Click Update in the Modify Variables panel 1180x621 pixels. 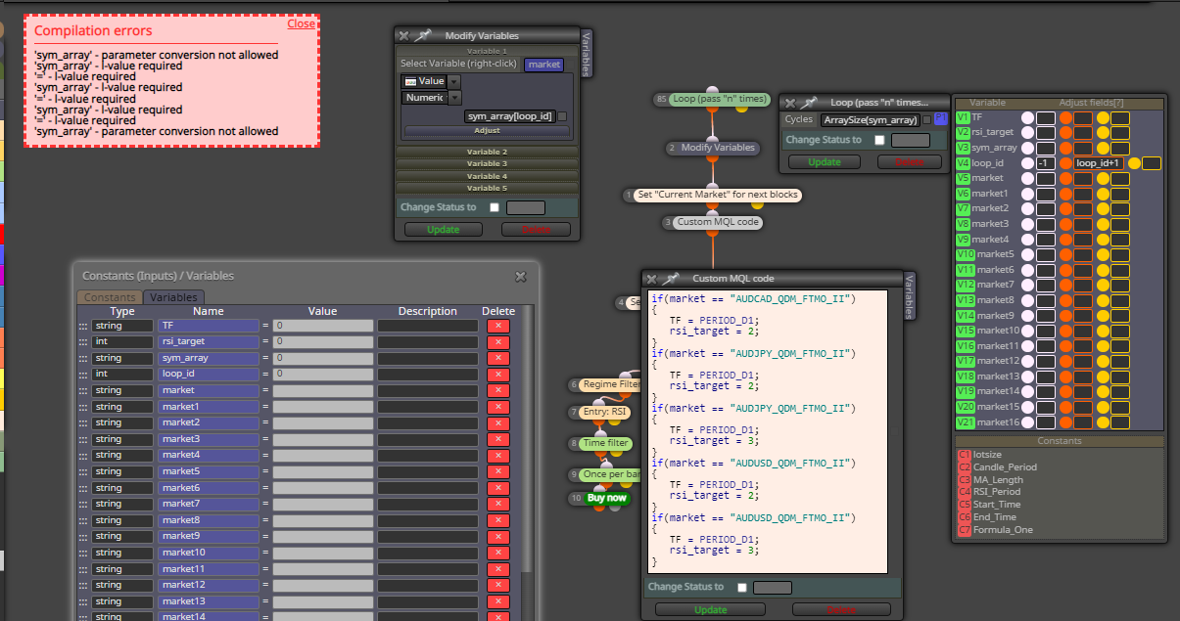coord(443,230)
